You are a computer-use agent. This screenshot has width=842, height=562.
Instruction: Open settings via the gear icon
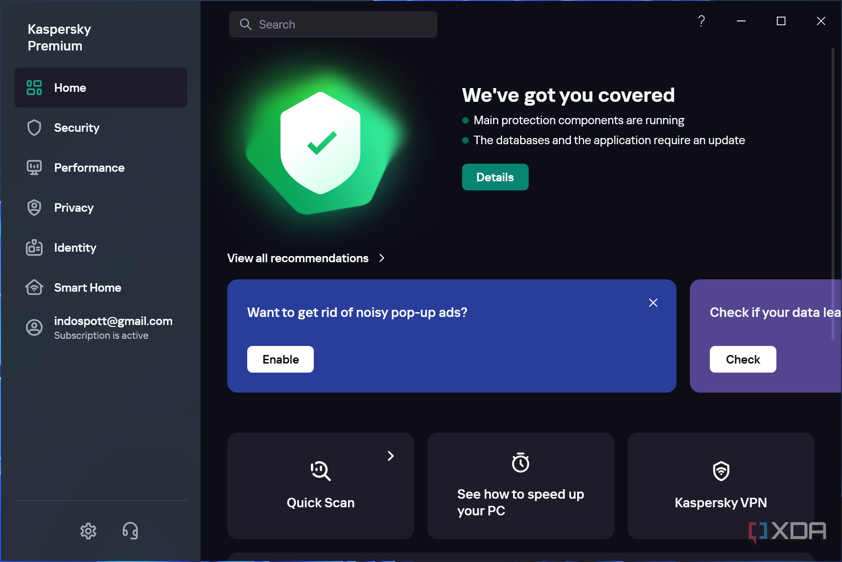[x=88, y=531]
